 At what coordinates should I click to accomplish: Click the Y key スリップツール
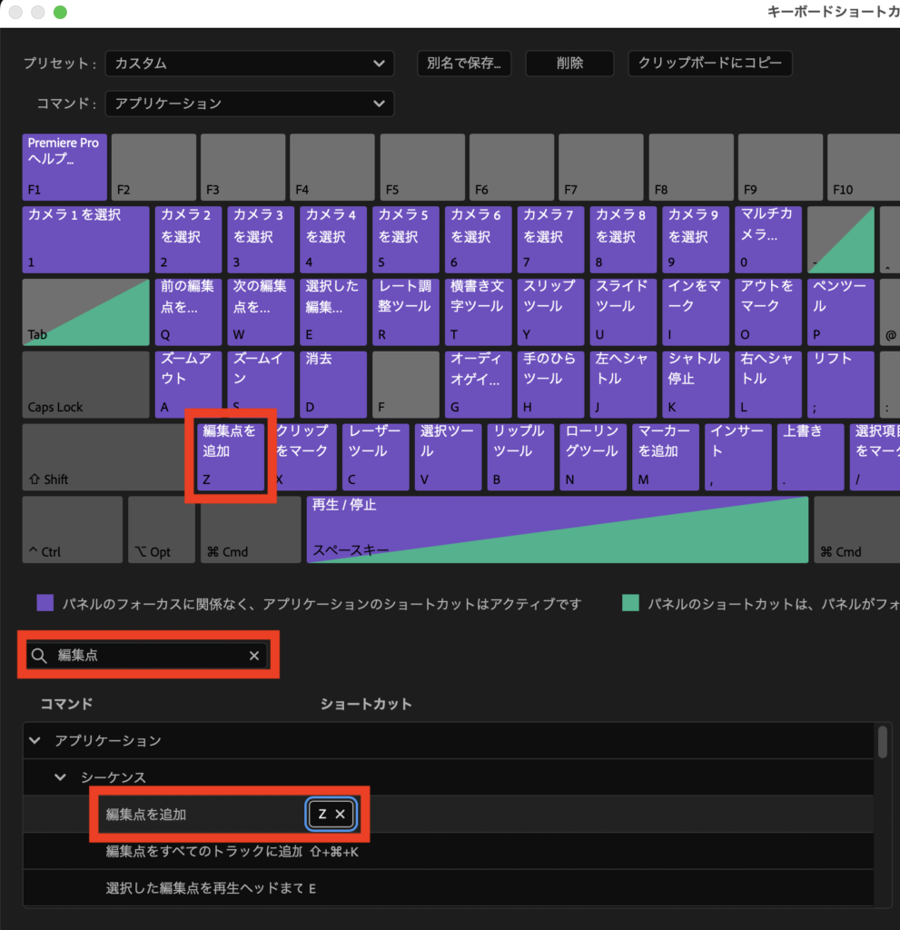[x=550, y=312]
